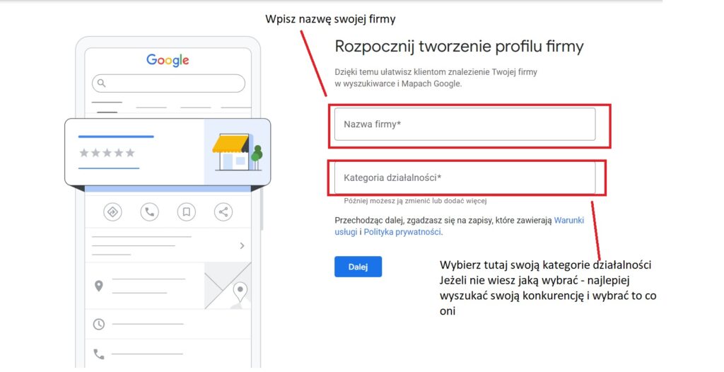Click the directions arrow circle icon
This screenshot has width=724, height=372.
(x=112, y=212)
